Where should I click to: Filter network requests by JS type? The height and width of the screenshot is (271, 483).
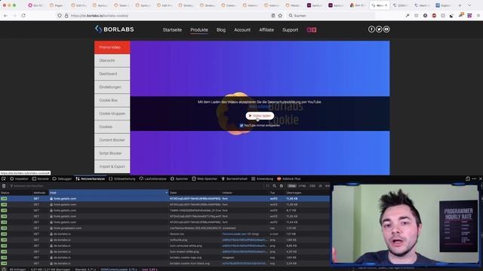tap(320, 186)
